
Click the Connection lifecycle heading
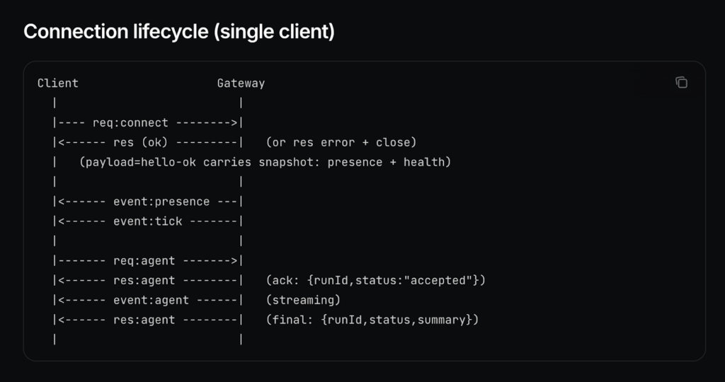pos(178,32)
